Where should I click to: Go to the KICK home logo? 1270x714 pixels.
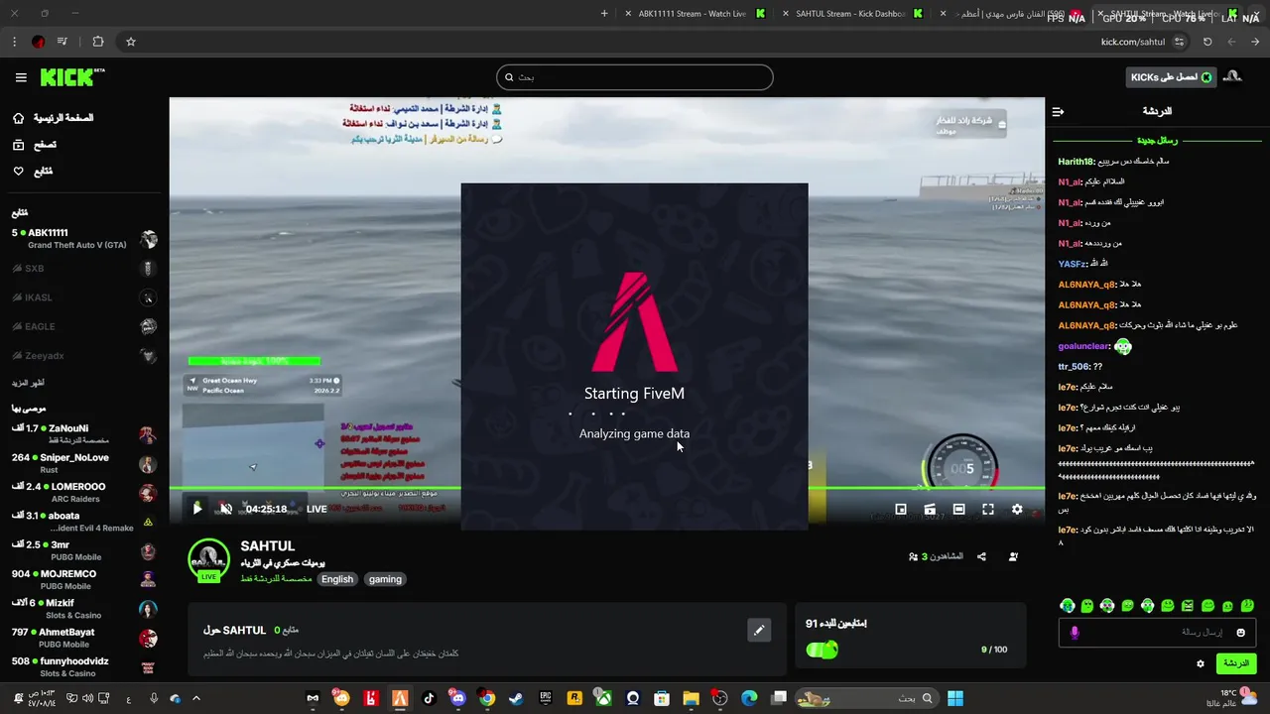[72, 77]
